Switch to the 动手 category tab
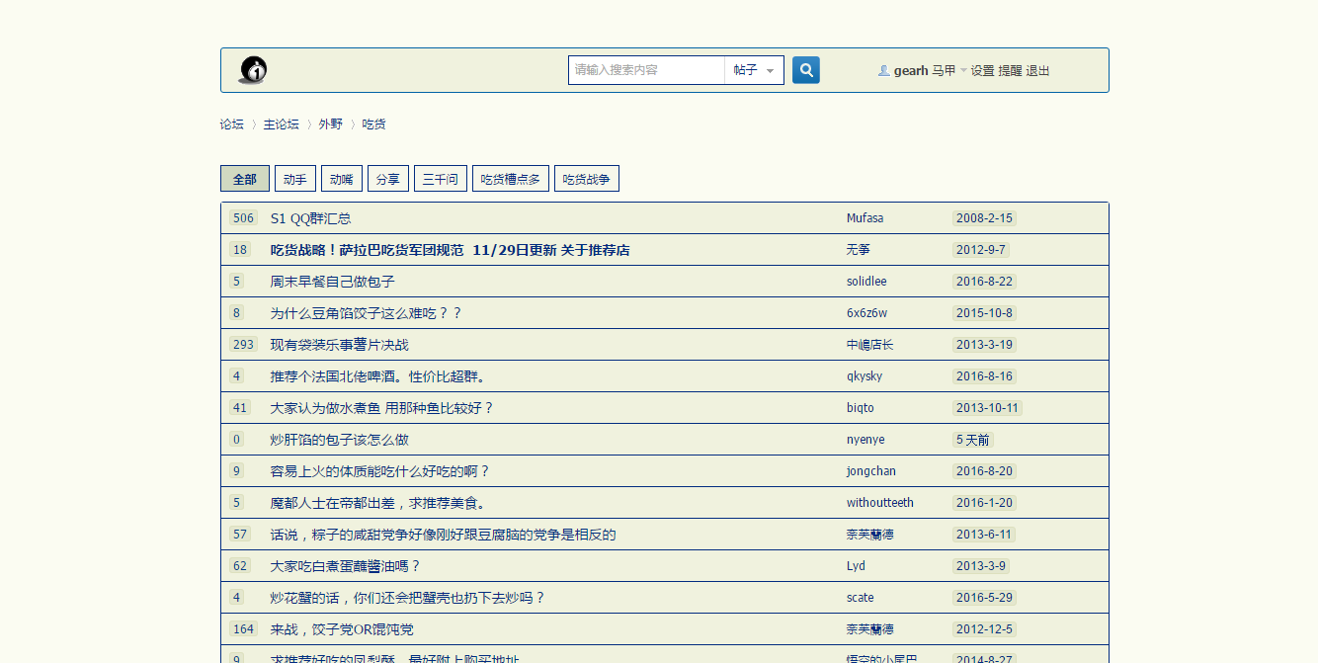Image resolution: width=1318 pixels, height=663 pixels. click(x=294, y=179)
